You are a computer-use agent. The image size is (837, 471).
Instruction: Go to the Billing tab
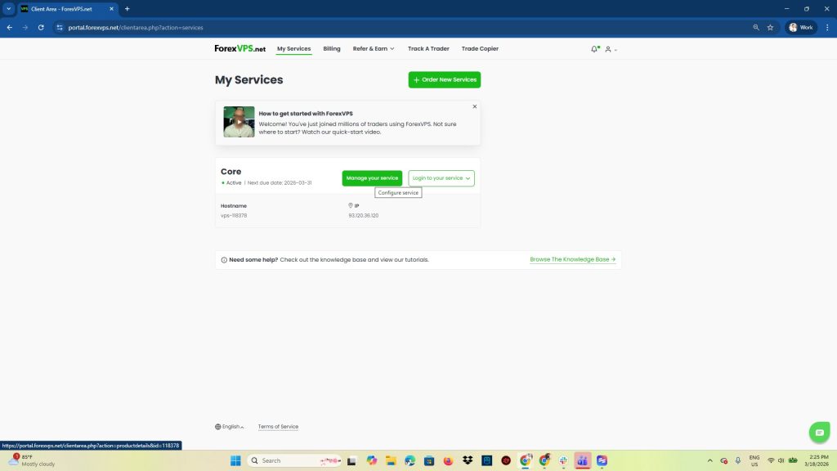tap(332, 49)
